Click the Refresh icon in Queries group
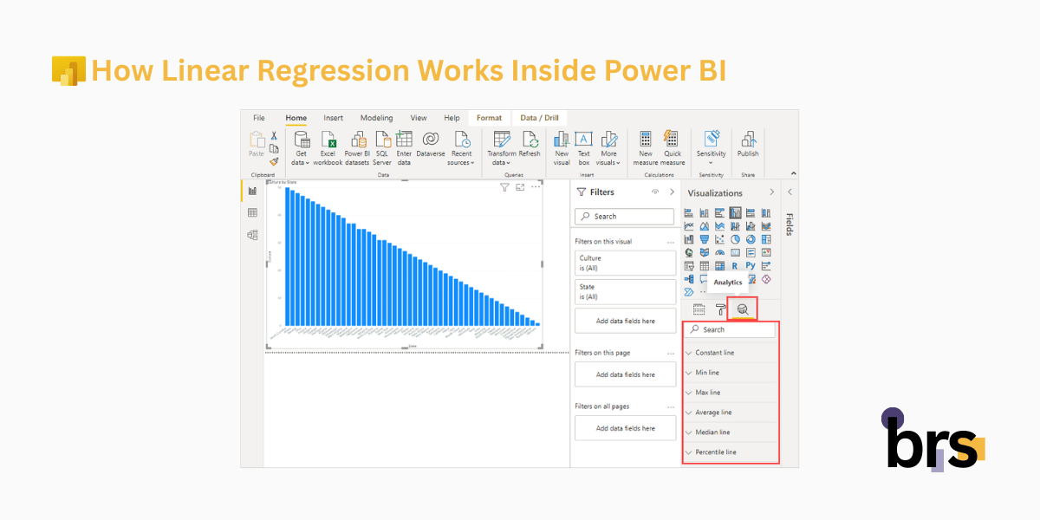The width and height of the screenshot is (1040, 520). pyautogui.click(x=530, y=146)
